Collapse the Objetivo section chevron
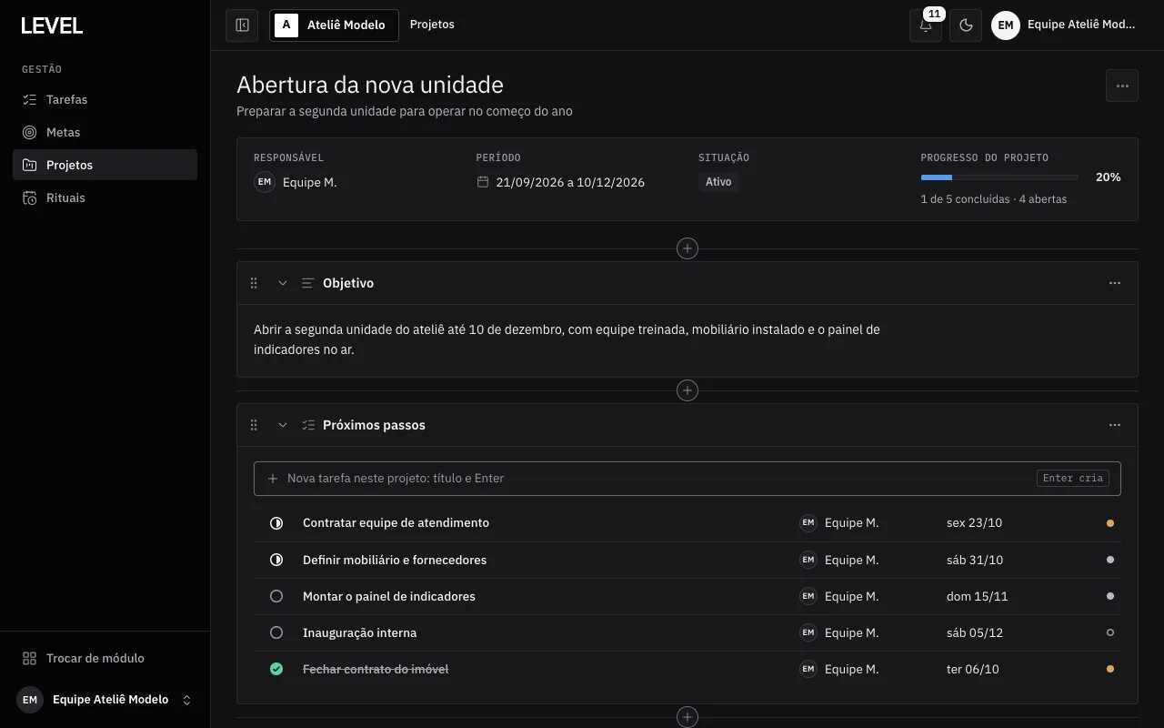This screenshot has height=728, width=1164. [283, 283]
